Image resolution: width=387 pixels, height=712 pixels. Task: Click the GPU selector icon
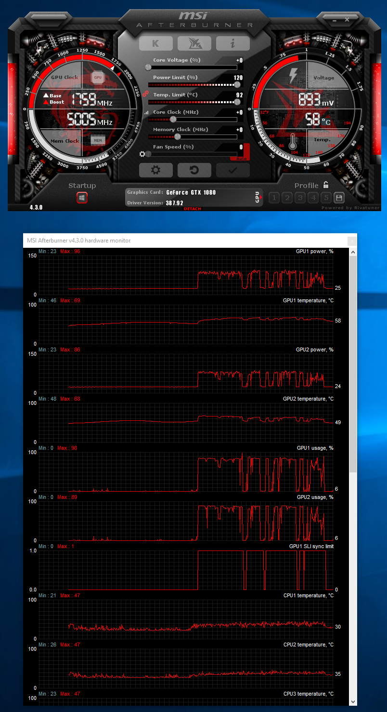click(x=258, y=197)
